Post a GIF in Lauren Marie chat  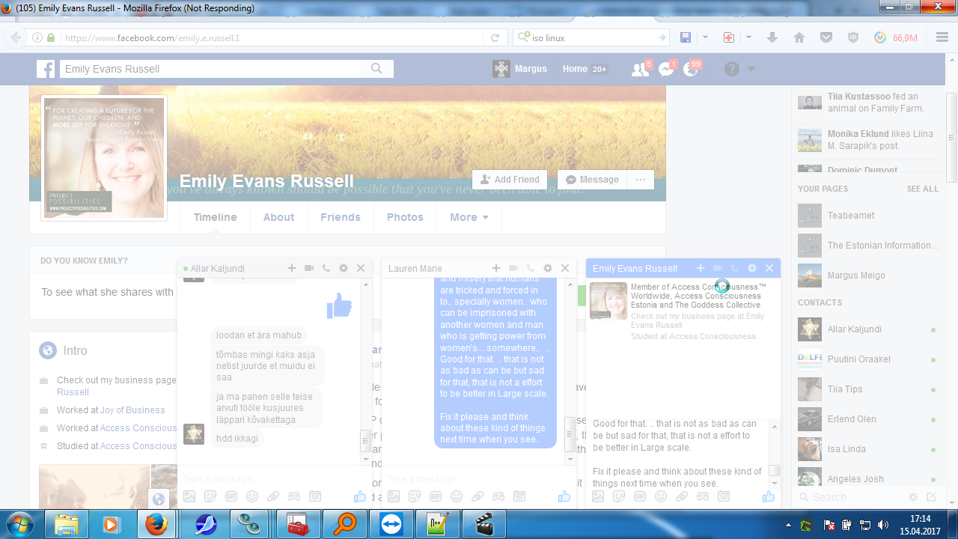coord(436,496)
